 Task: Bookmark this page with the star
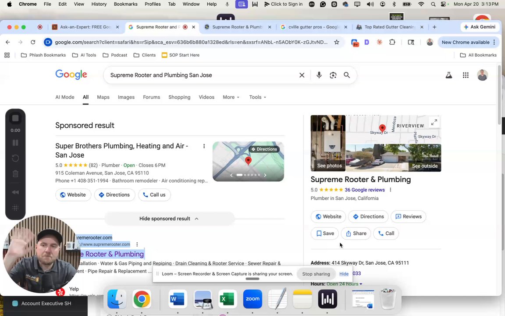337,42
